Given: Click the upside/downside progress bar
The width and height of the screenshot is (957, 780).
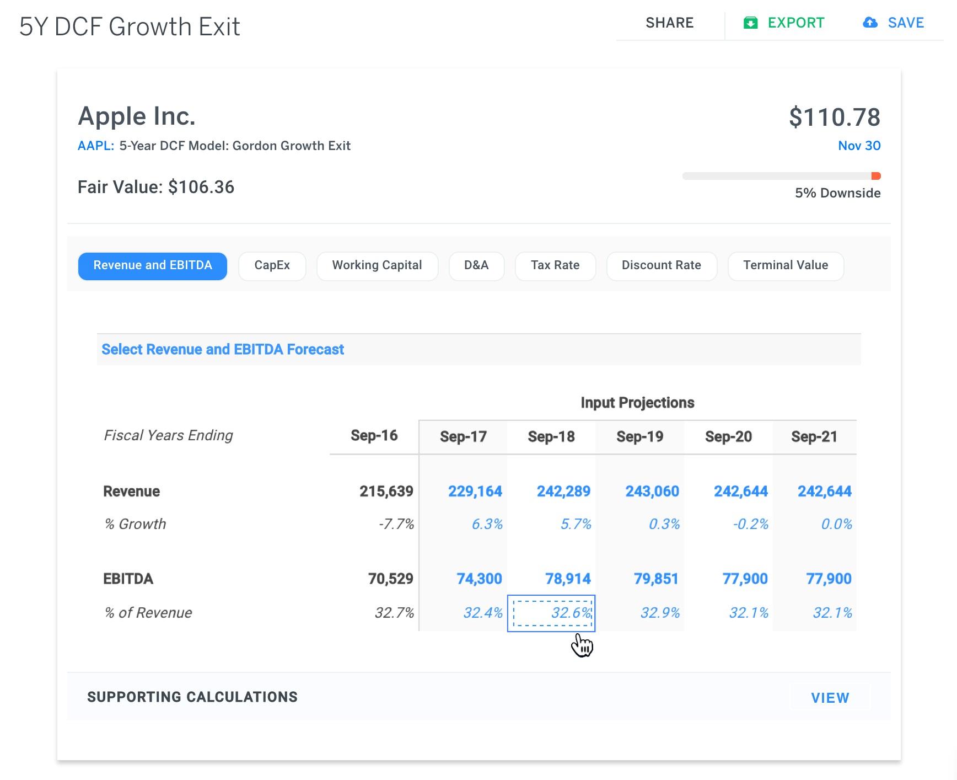Looking at the screenshot, I should [x=781, y=176].
